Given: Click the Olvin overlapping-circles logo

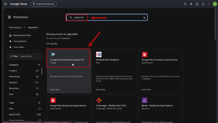Looking at the screenshot, I should (x=99, y=54).
